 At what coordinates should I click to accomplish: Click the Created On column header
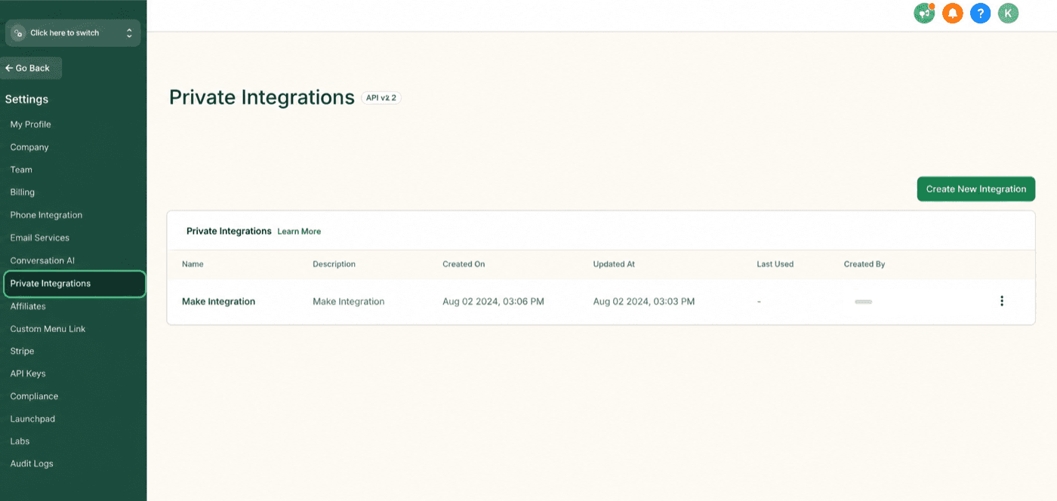(x=464, y=264)
